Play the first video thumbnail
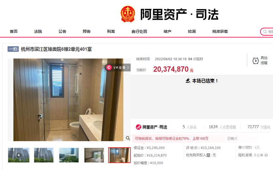The image size is (273, 170). [19, 155]
